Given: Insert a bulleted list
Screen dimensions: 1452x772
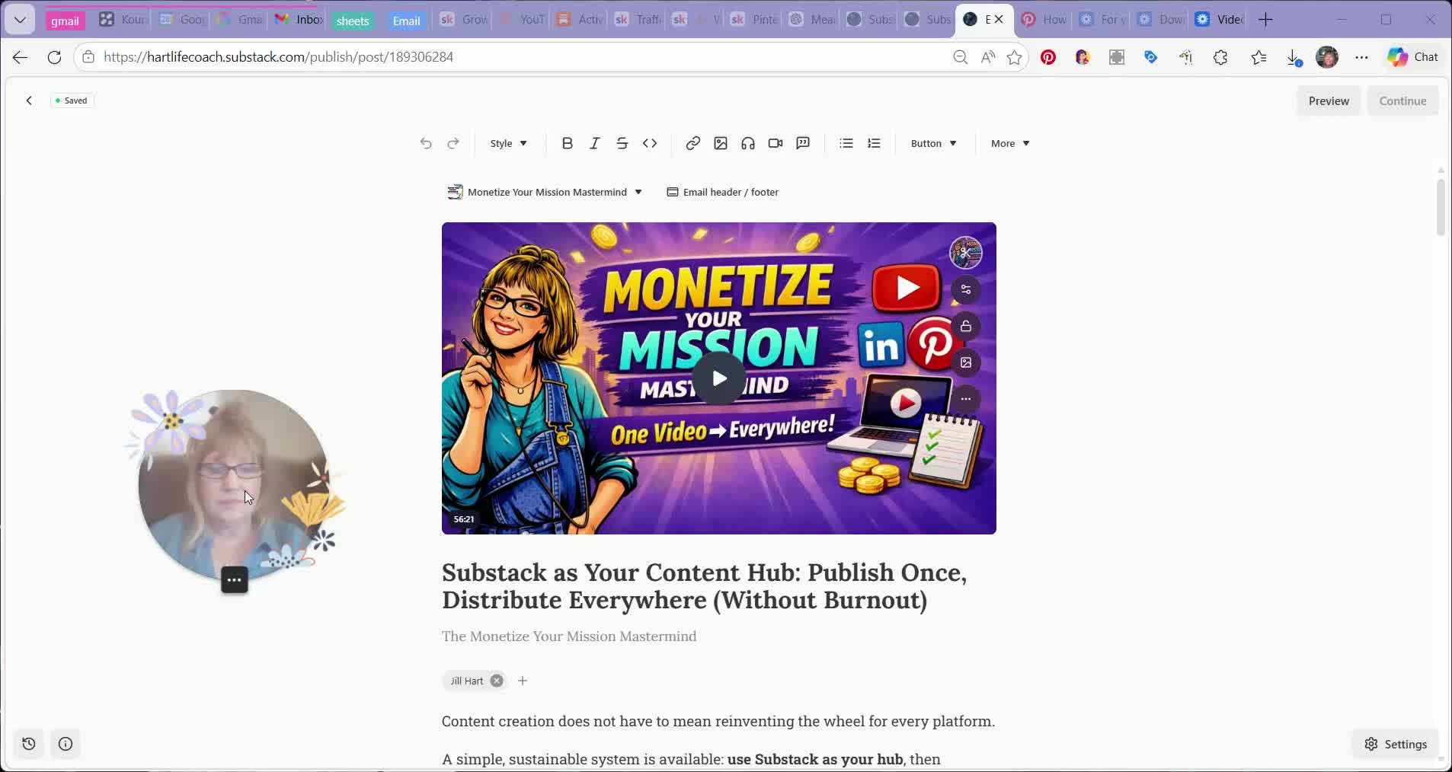Looking at the screenshot, I should [846, 143].
